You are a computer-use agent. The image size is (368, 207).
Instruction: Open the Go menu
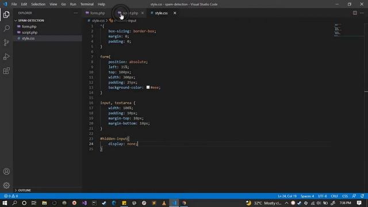tap(63, 4)
